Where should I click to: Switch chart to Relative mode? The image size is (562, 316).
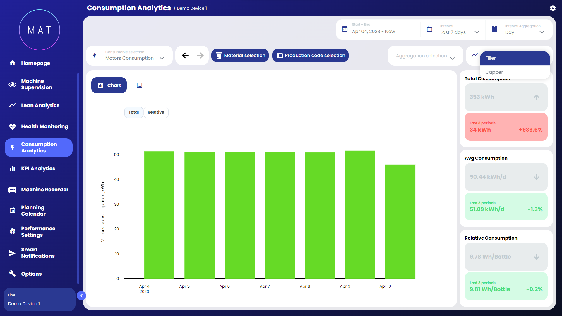click(x=156, y=112)
